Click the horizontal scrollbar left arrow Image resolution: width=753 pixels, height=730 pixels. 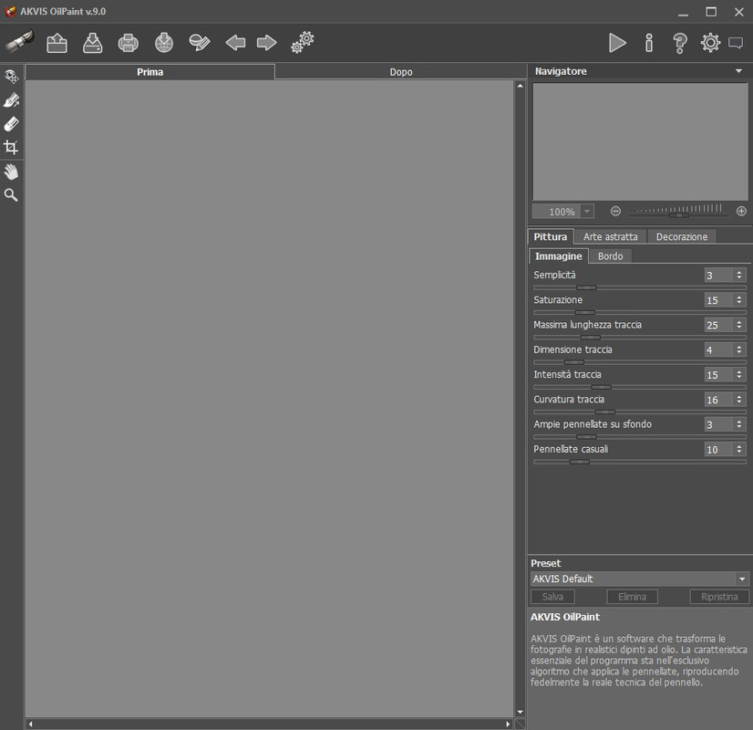pos(30,724)
